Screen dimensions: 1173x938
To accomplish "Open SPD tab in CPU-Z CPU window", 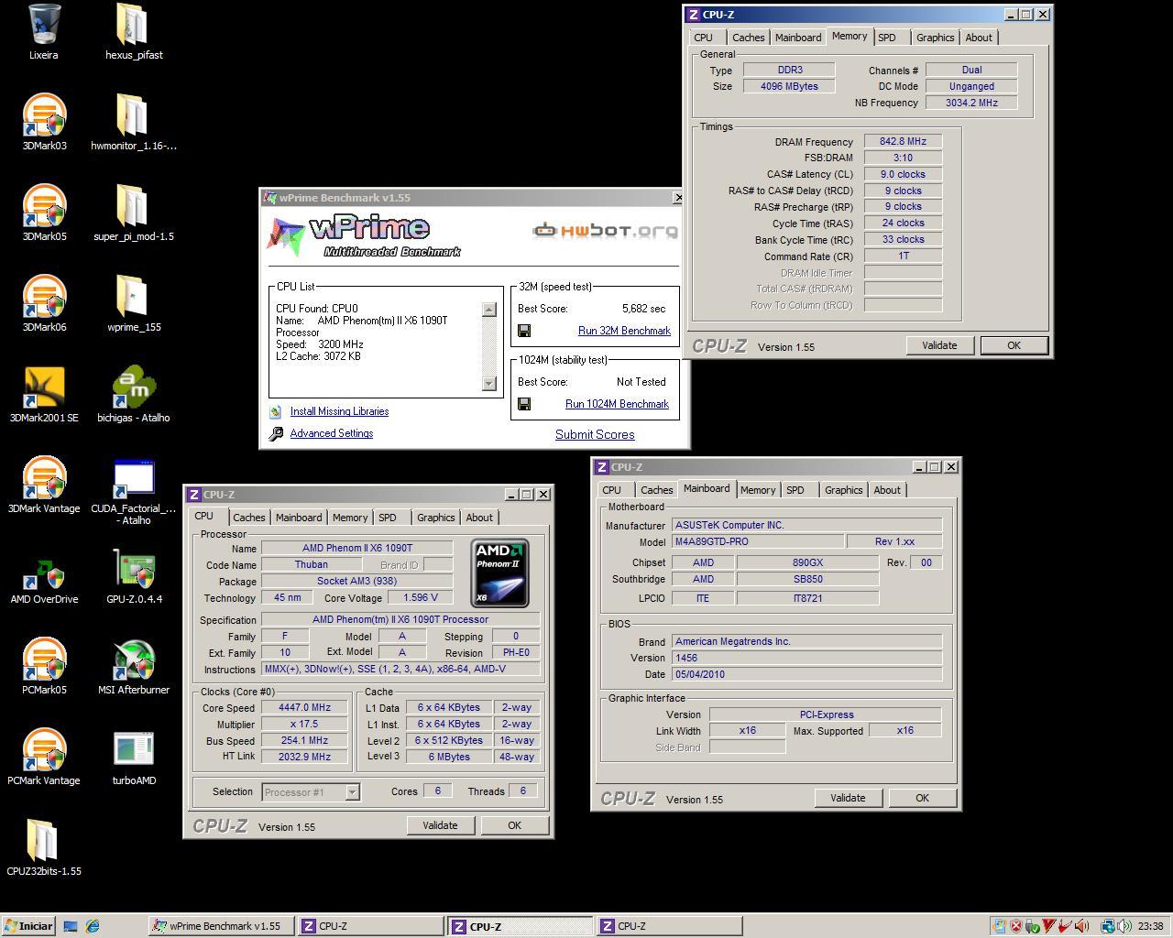I will pos(387,518).
